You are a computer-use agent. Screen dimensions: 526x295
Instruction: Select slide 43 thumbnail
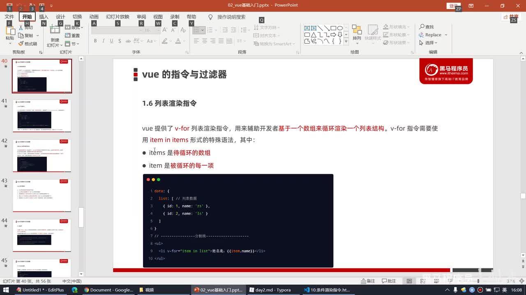(42, 195)
